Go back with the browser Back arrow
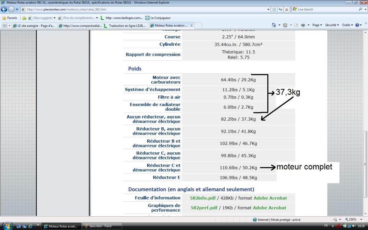368x230 pixels. [4, 9]
